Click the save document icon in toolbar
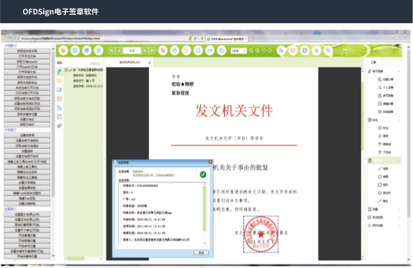 (75, 51)
